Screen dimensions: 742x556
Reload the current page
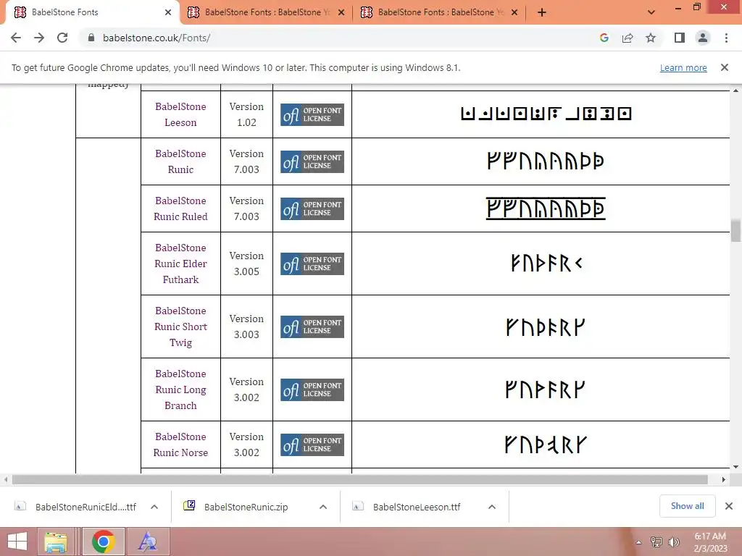tap(62, 38)
